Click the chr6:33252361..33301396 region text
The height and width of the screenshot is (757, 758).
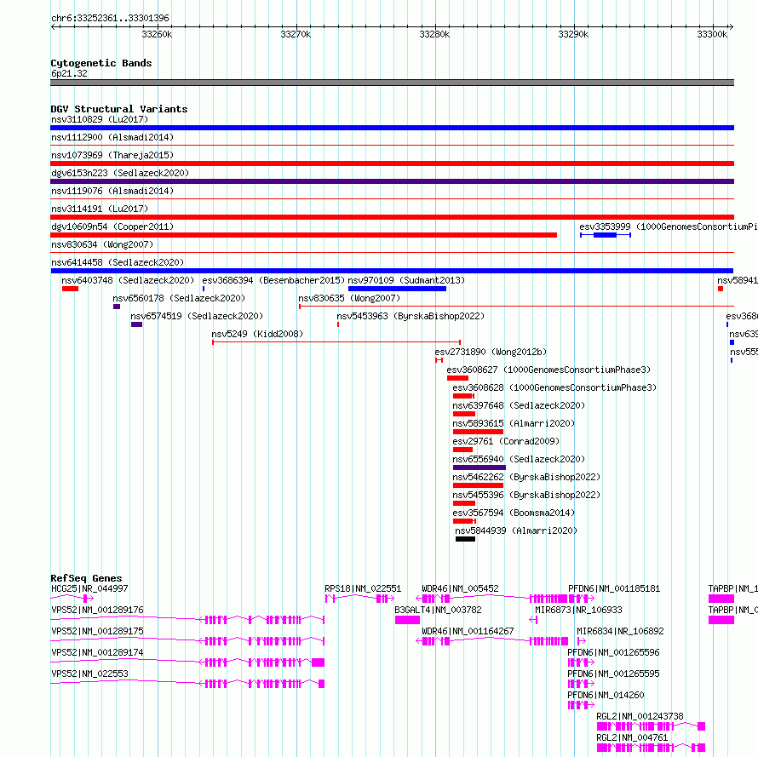click(x=110, y=19)
